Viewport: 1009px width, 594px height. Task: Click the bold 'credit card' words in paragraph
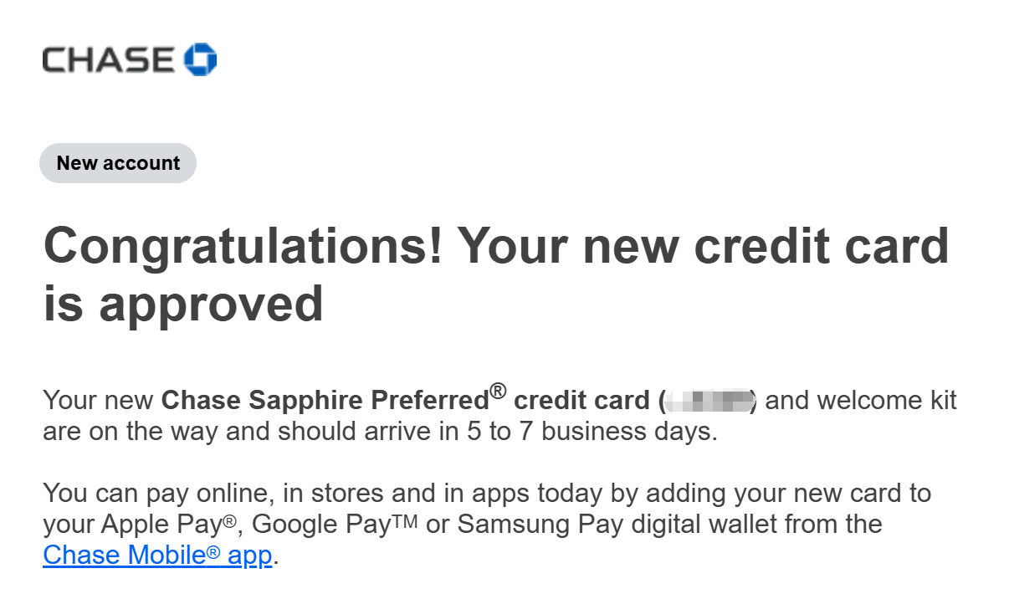pyautogui.click(x=581, y=401)
